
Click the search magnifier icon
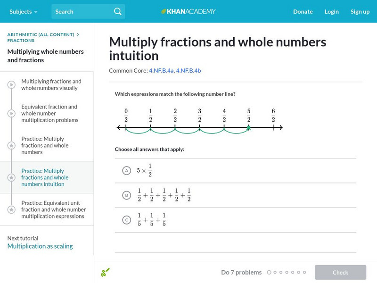[118, 11]
